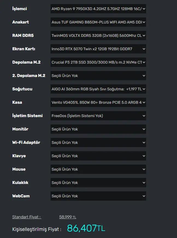Expand the Klavye selection dropdown
177x238 pixels.
tap(98, 156)
